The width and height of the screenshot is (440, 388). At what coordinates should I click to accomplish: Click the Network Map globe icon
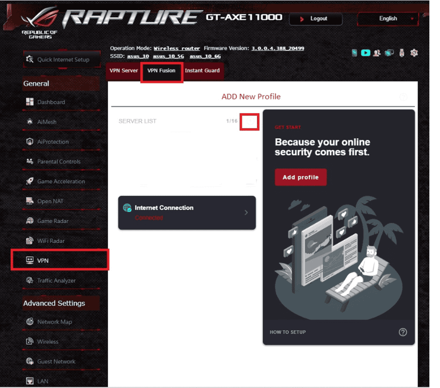(29, 322)
